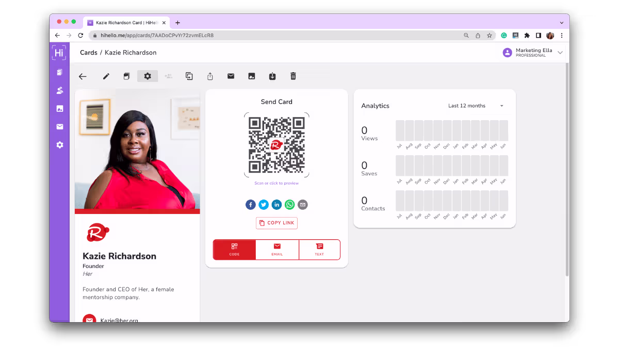Share card on LinkedIn

(276, 205)
